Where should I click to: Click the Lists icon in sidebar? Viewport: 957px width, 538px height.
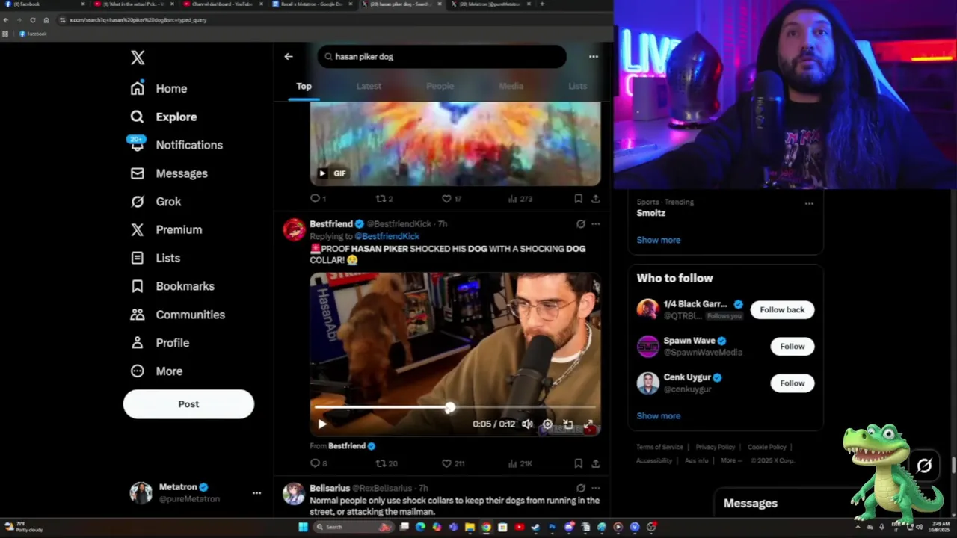[137, 258]
